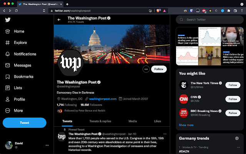Open Notifications bell in sidebar

(x=8, y=54)
